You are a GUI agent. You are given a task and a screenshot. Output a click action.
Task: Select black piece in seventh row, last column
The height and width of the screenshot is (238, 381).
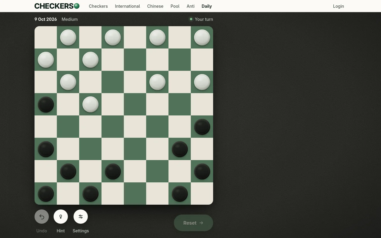click(202, 171)
